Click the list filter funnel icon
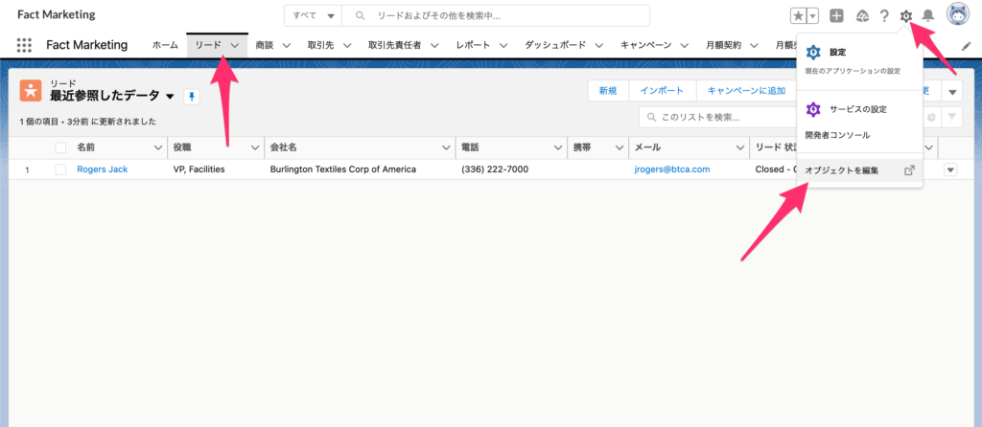This screenshot has height=427, width=982. point(952,117)
